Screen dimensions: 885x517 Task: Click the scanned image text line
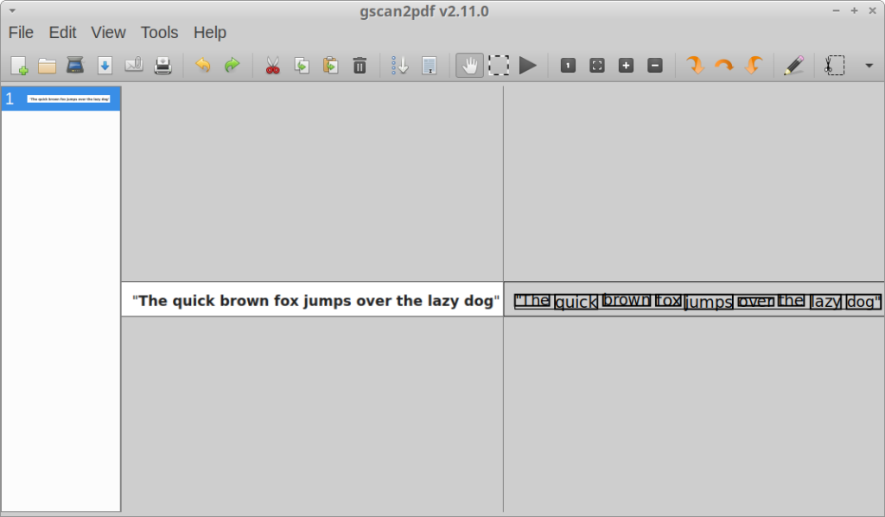(315, 300)
